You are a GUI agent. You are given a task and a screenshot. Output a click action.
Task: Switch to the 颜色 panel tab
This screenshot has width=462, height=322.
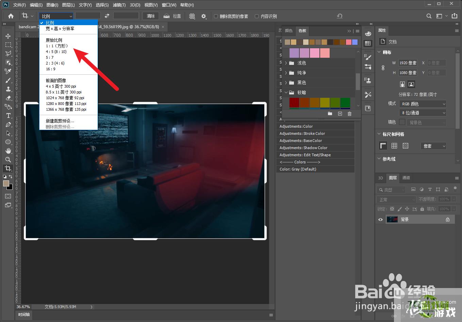(289, 31)
